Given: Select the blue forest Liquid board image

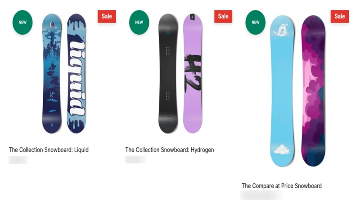Looking at the screenshot, I should [52, 74].
